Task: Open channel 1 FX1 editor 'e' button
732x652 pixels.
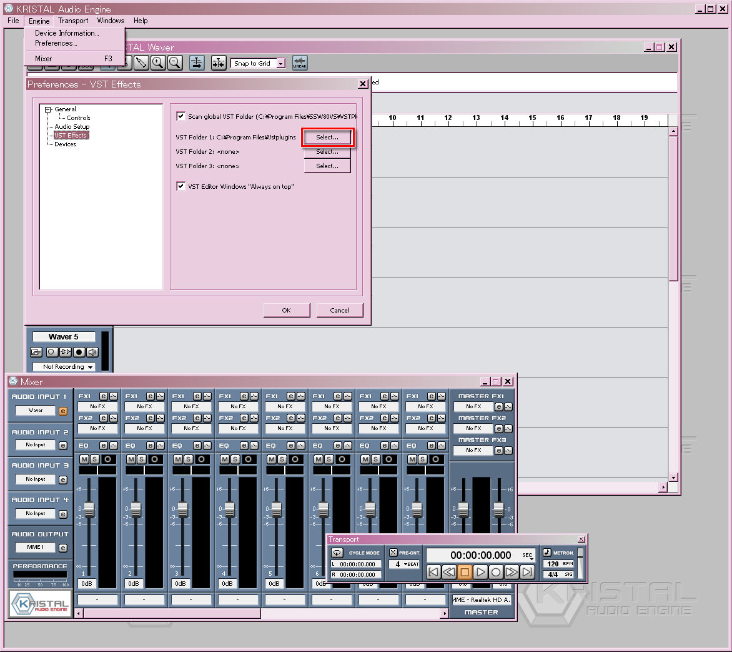Action: point(103,396)
